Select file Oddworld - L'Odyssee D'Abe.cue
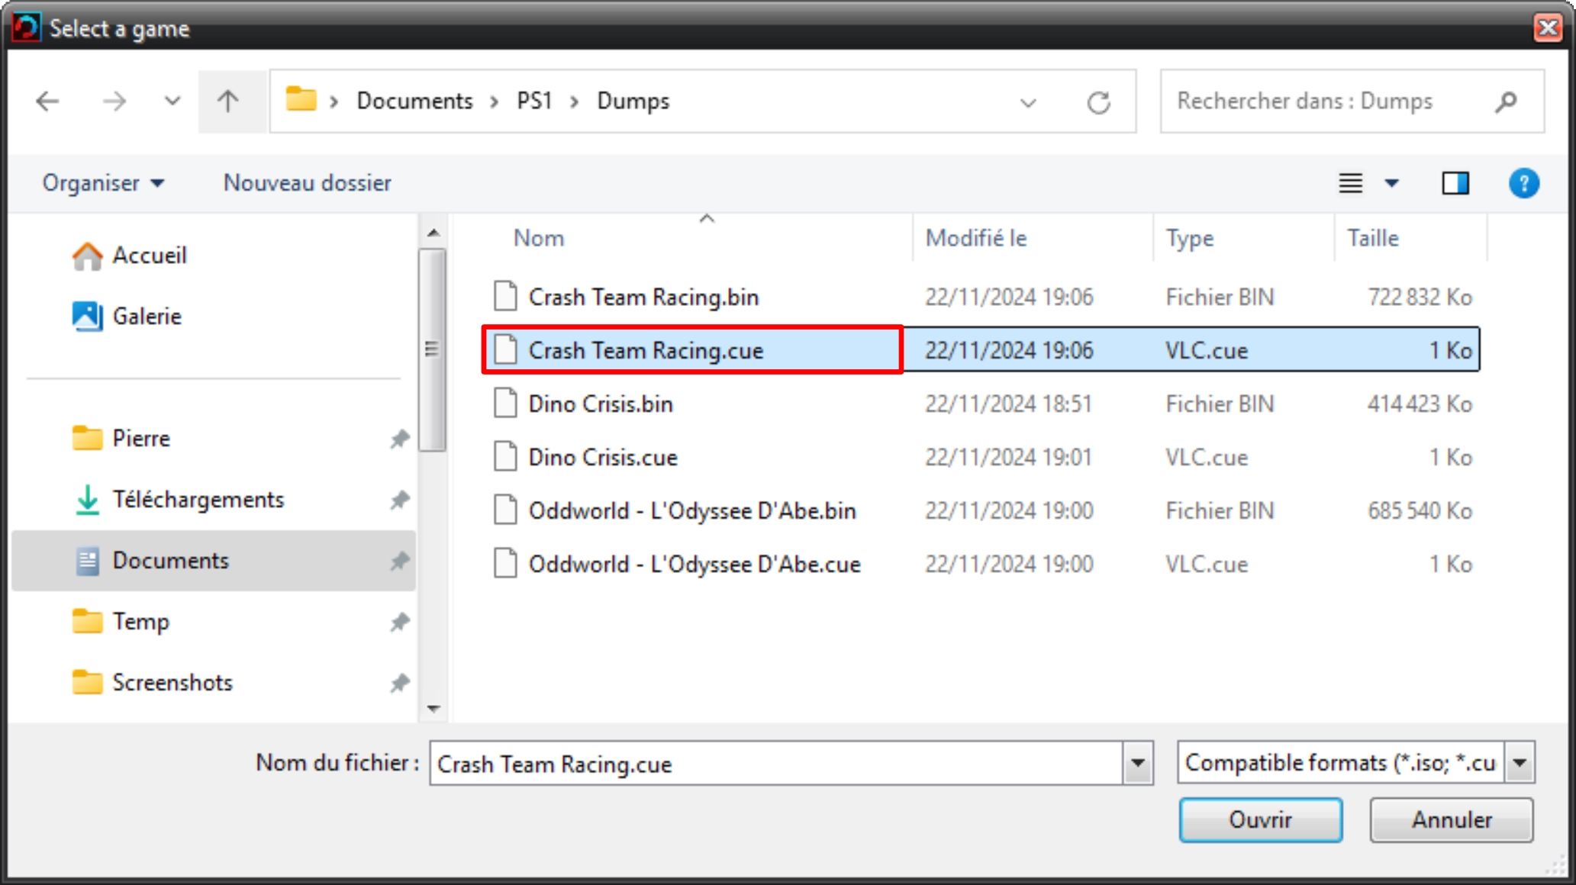 coord(695,564)
